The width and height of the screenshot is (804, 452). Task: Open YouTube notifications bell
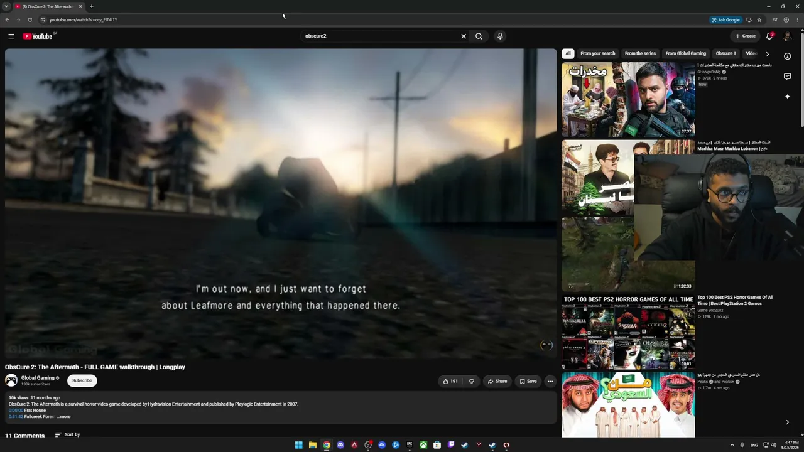pos(769,36)
